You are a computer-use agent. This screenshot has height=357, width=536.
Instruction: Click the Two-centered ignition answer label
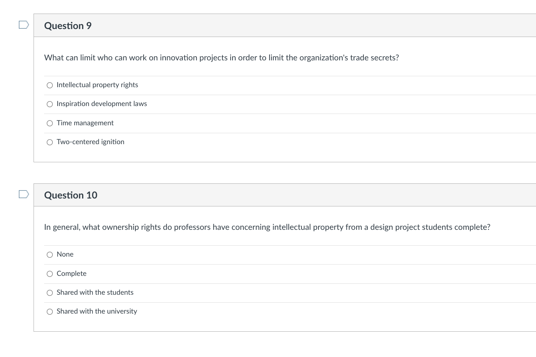90,142
